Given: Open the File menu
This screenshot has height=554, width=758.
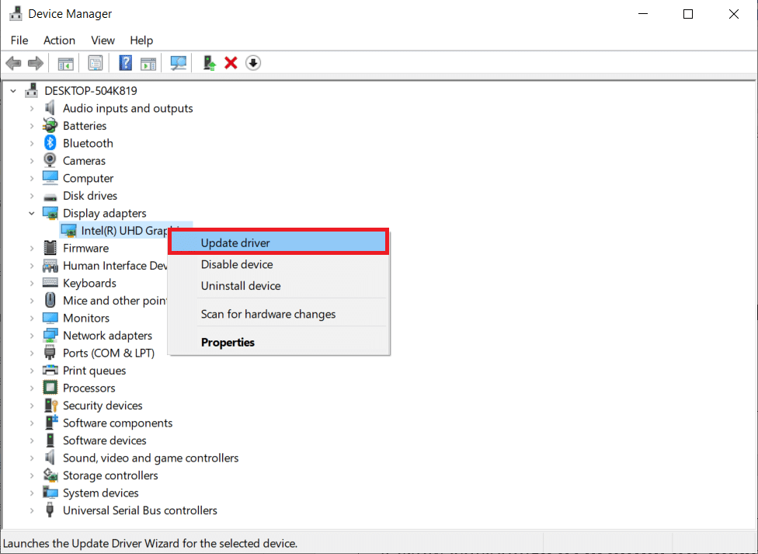Looking at the screenshot, I should point(19,40).
